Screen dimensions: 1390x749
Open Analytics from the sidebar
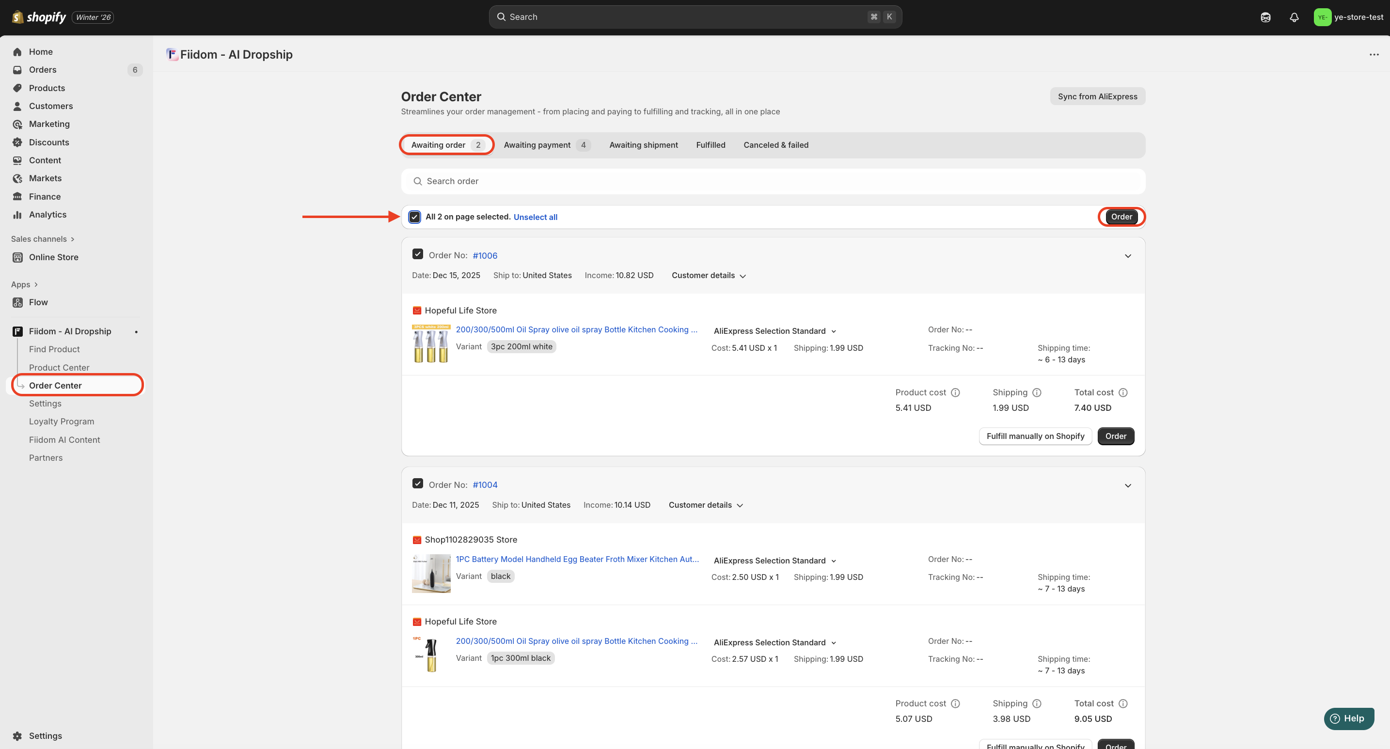(x=47, y=215)
